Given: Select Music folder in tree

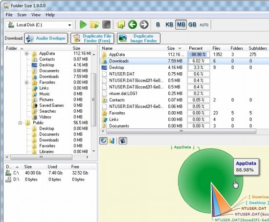Looking at the screenshot, I should (x=45, y=94).
